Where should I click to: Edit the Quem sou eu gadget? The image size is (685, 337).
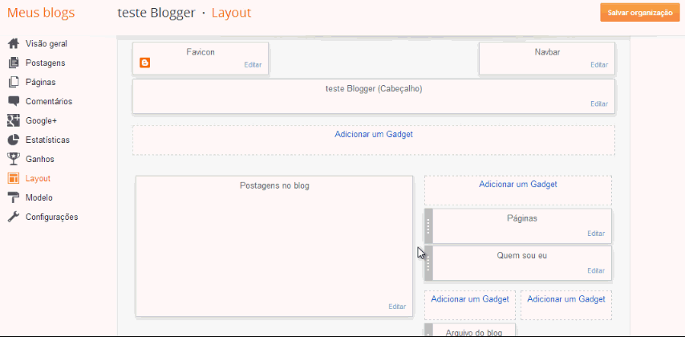tap(596, 270)
